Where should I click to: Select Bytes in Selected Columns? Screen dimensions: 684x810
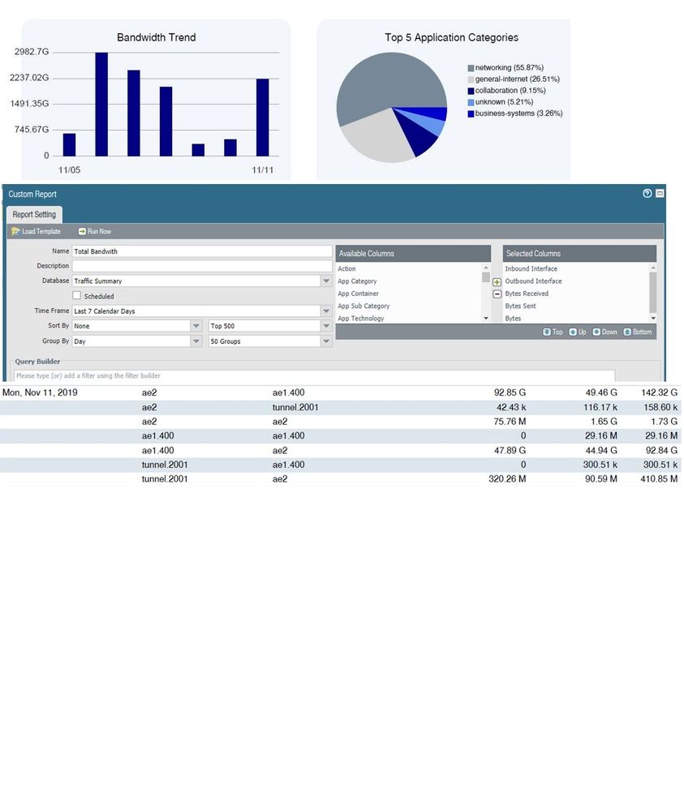[x=513, y=318]
